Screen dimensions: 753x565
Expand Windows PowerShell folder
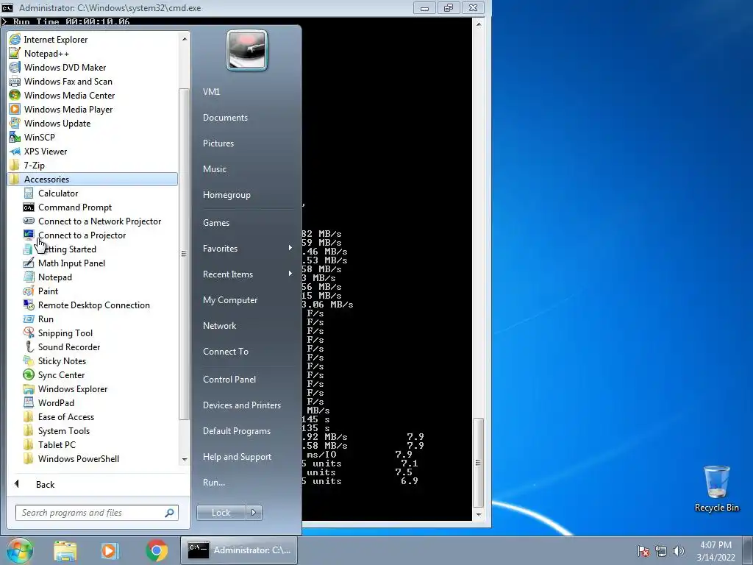pos(78,458)
